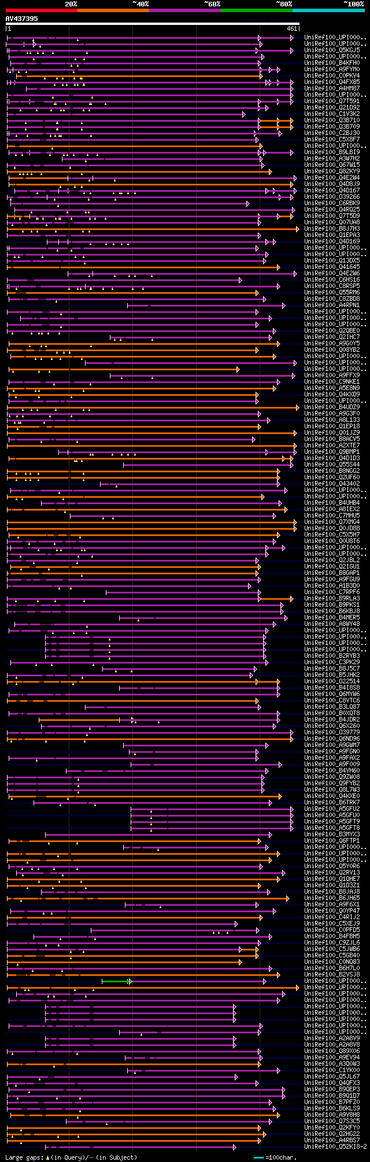Select hit label UniRef100_C6HS16
Image resolution: width=370 pixels, height=1162 pixels.
click(x=333, y=279)
